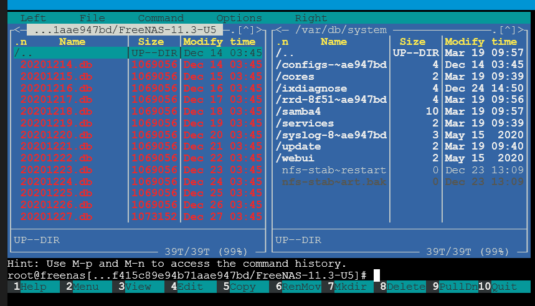Click left panel back arrow '<'
The image size is (535, 306).
[x=17, y=30]
